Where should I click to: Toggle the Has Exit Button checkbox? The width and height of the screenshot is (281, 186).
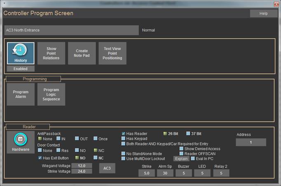click(x=40, y=158)
